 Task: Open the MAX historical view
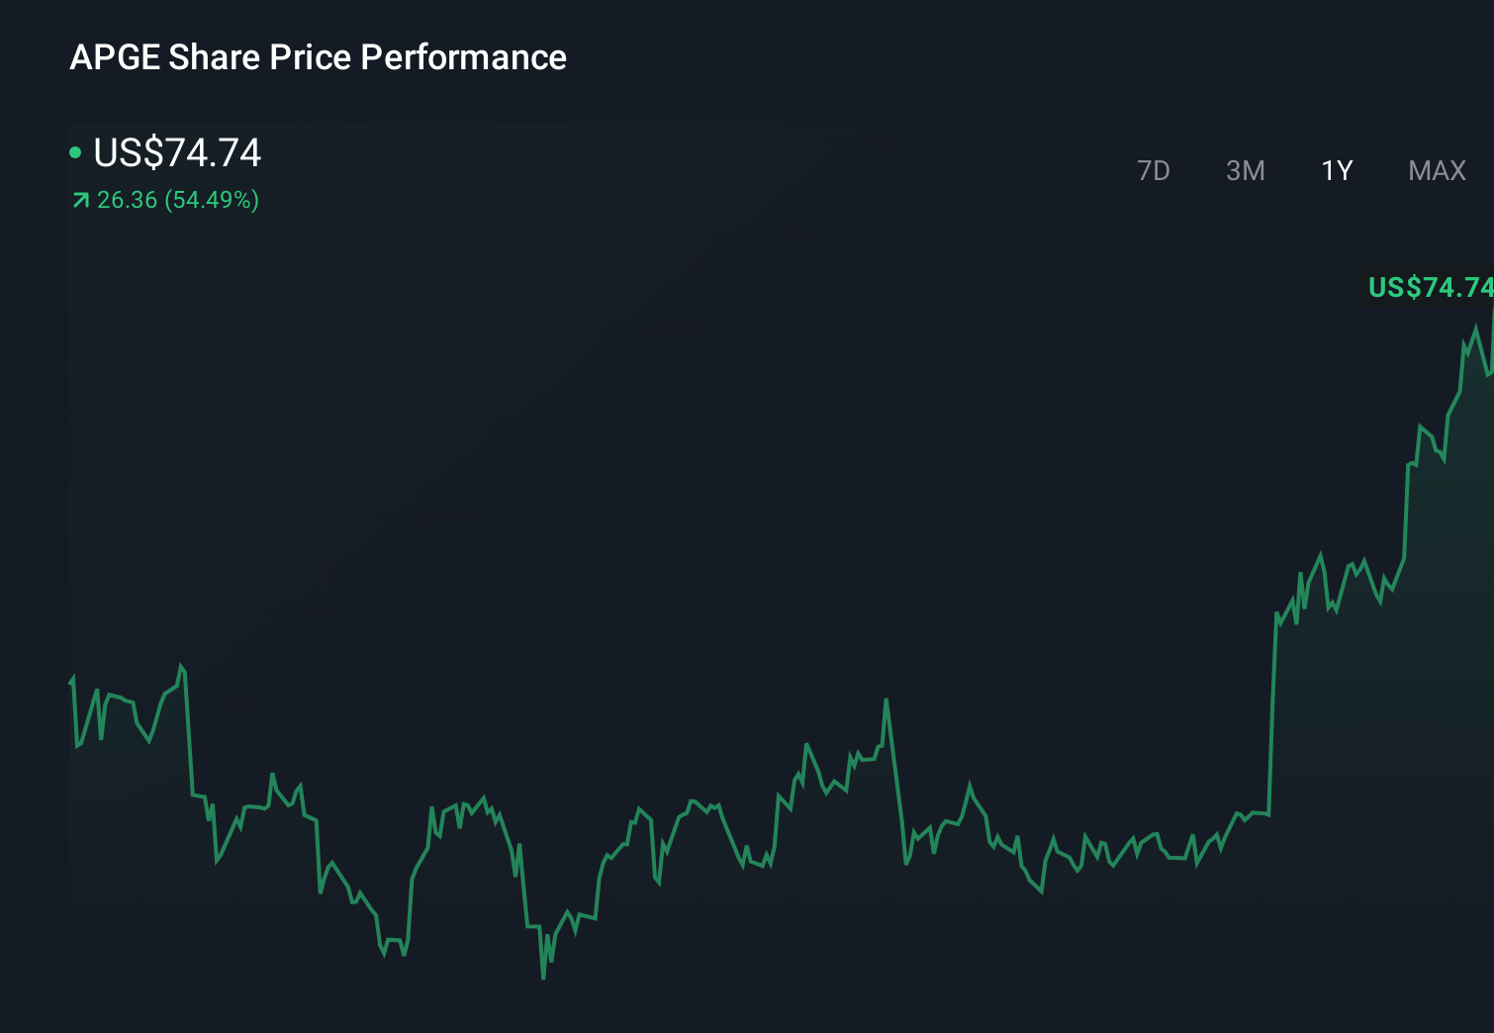(1435, 170)
